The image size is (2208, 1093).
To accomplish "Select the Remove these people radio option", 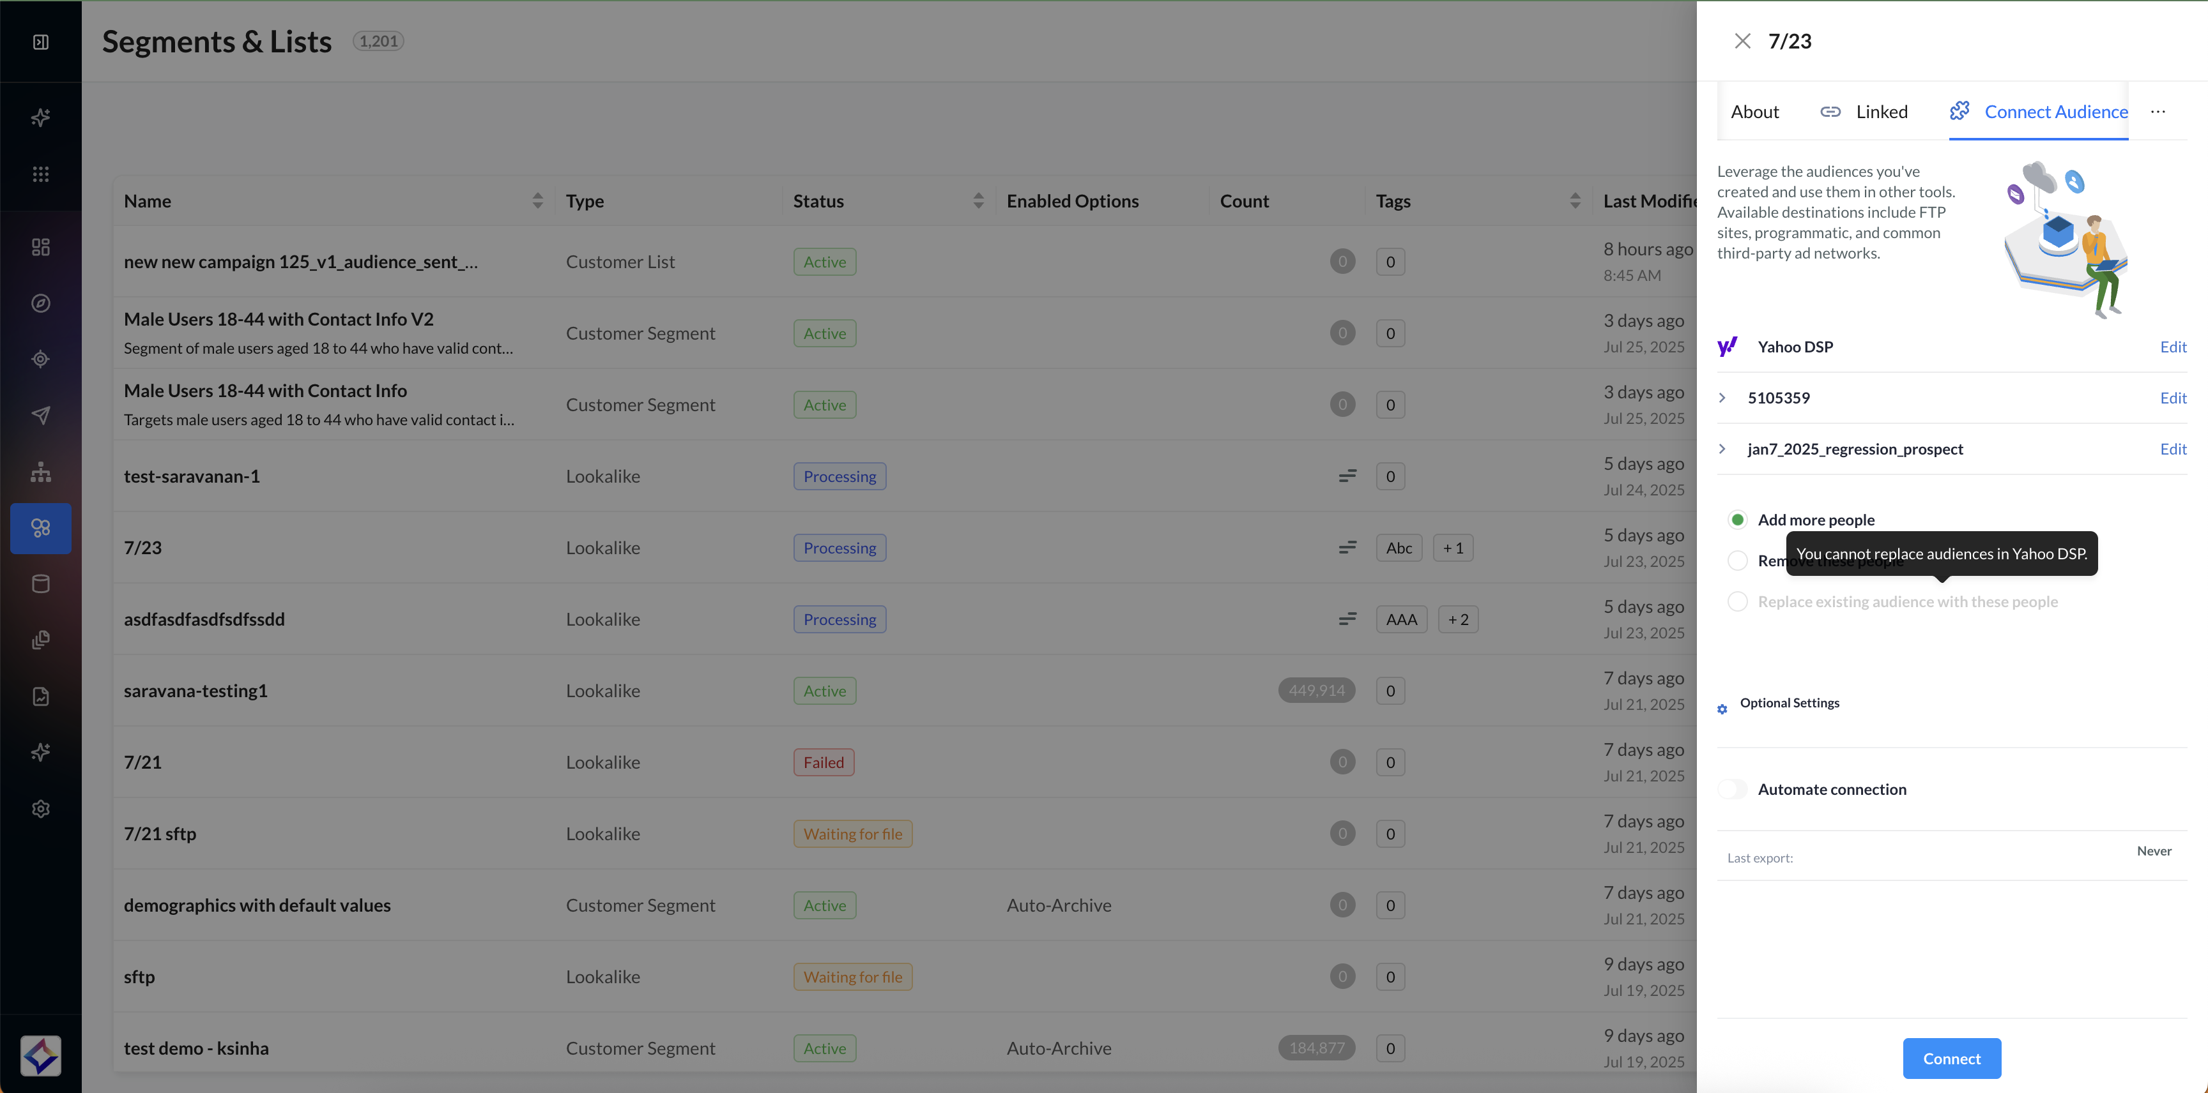I will [1737, 560].
